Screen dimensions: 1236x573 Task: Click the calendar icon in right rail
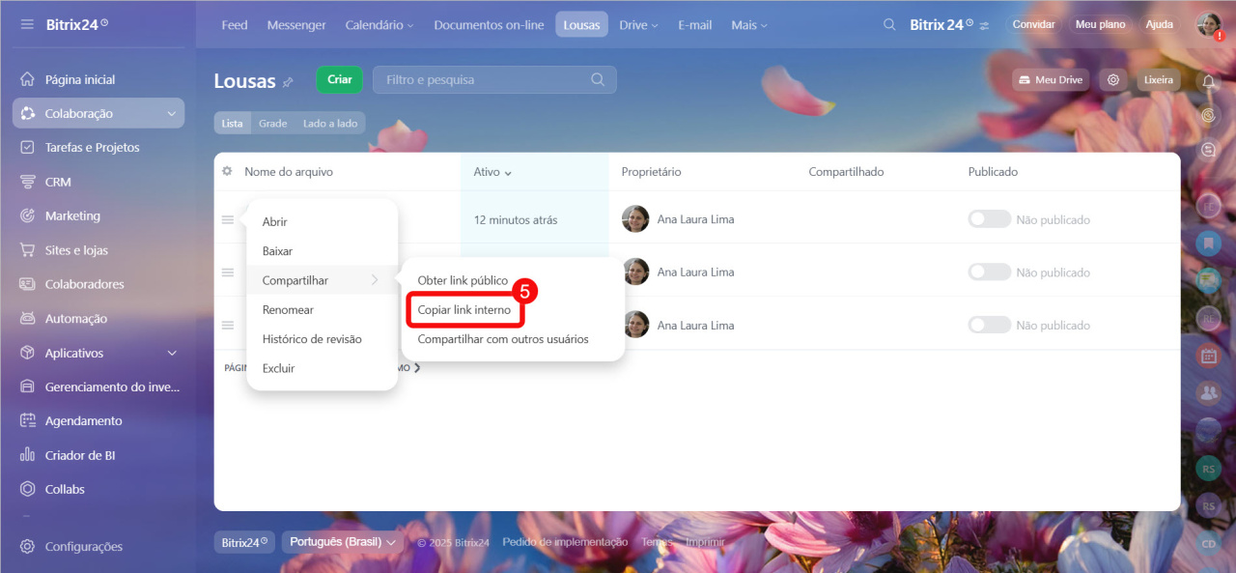click(x=1208, y=356)
